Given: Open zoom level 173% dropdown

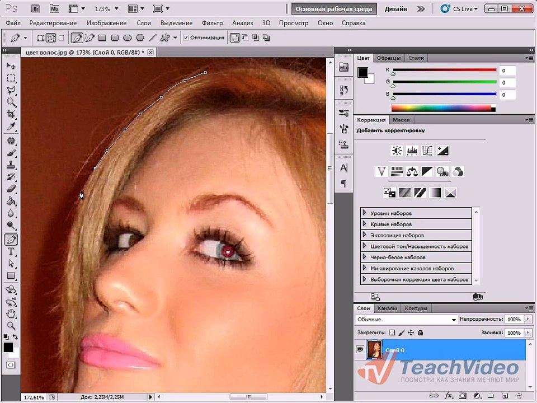Looking at the screenshot, I should coord(116,9).
